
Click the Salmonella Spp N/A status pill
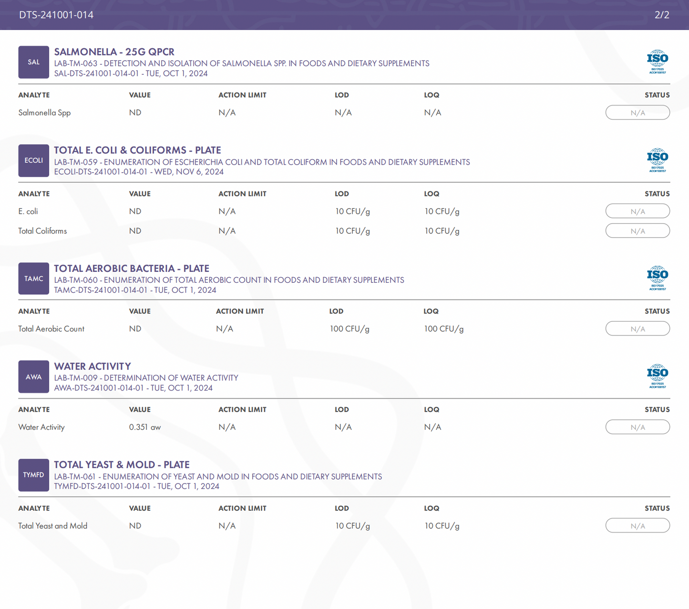(x=638, y=113)
